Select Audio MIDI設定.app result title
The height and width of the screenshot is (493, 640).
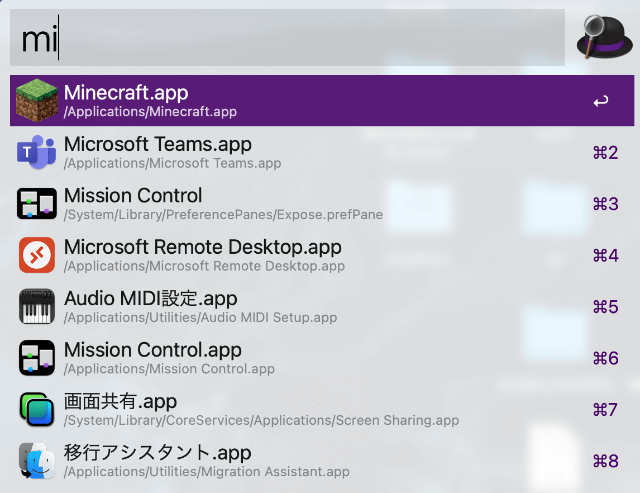tap(151, 298)
